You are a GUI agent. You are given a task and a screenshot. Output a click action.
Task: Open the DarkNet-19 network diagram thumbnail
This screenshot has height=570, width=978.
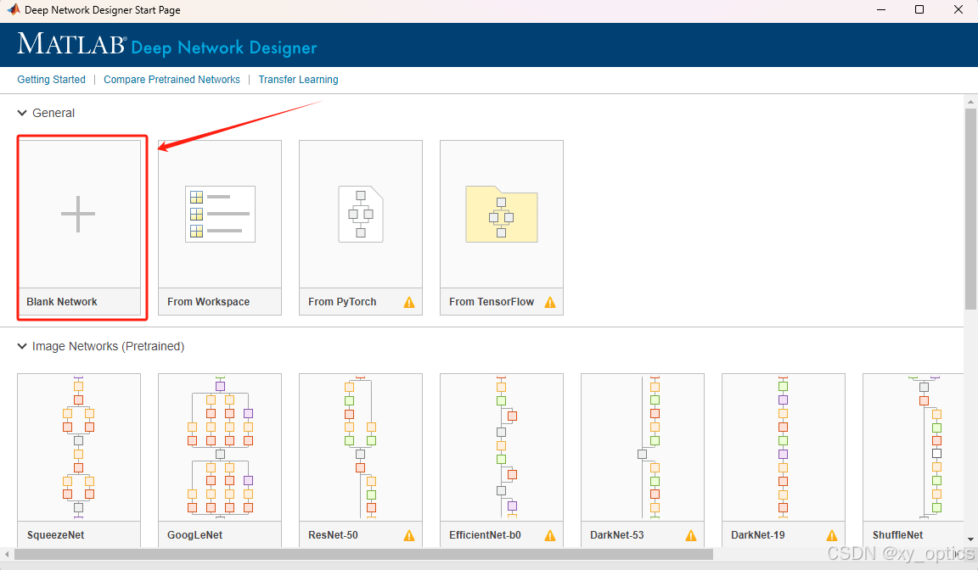784,447
